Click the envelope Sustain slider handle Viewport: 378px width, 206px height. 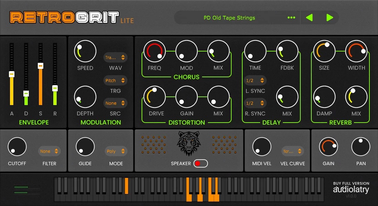pos(41,66)
